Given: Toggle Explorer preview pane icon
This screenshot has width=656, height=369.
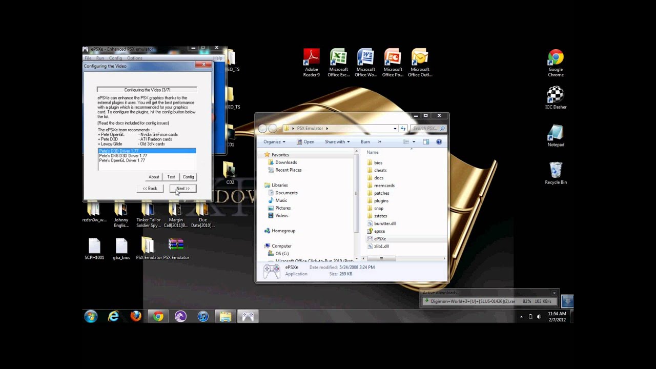Looking at the screenshot, I should click(426, 142).
